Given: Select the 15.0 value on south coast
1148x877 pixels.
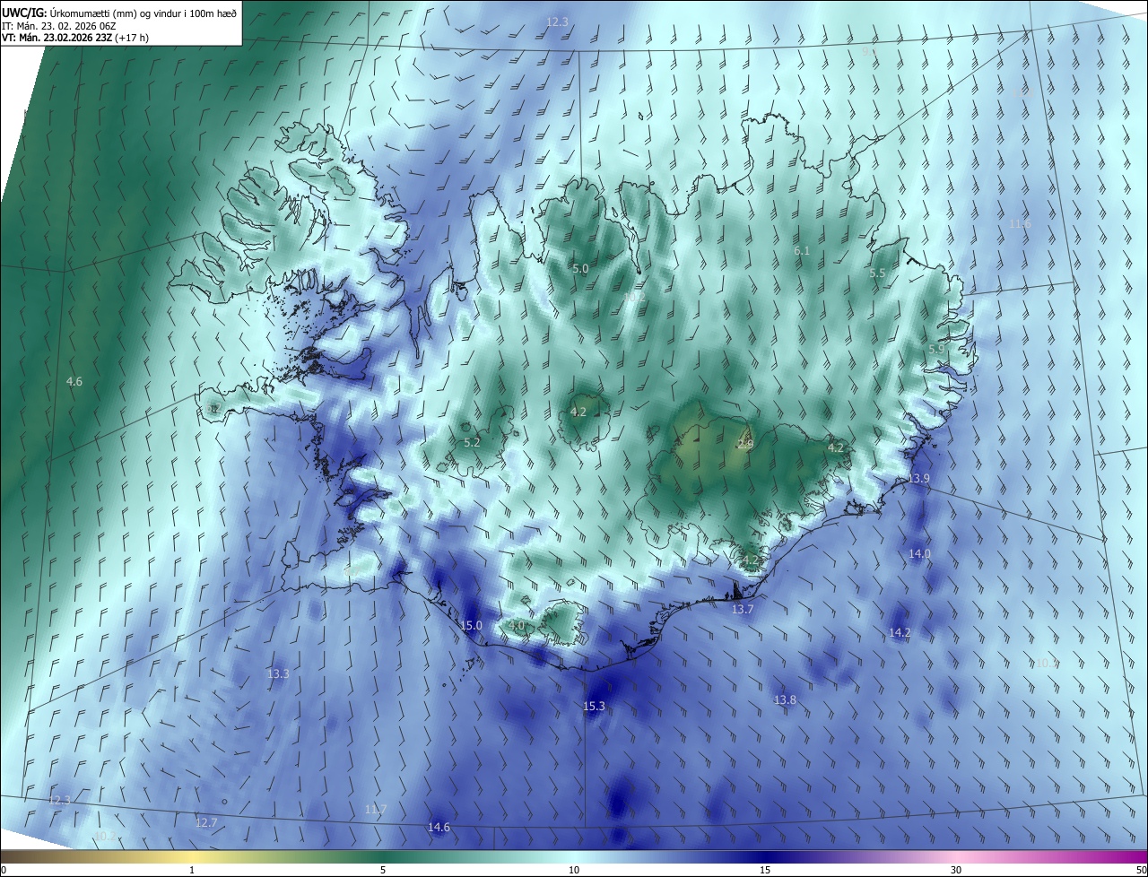Looking at the screenshot, I should point(471,626).
